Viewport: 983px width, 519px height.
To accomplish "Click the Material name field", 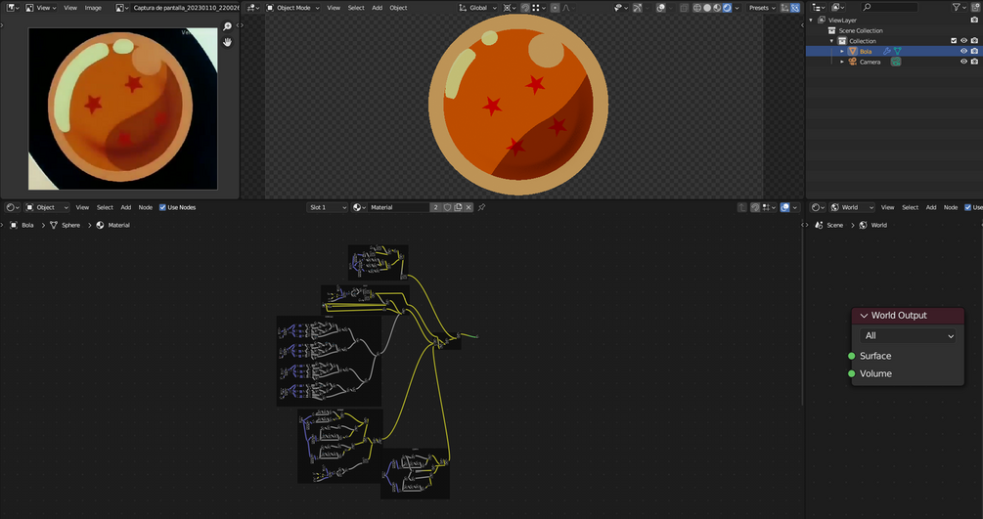I will (x=399, y=207).
